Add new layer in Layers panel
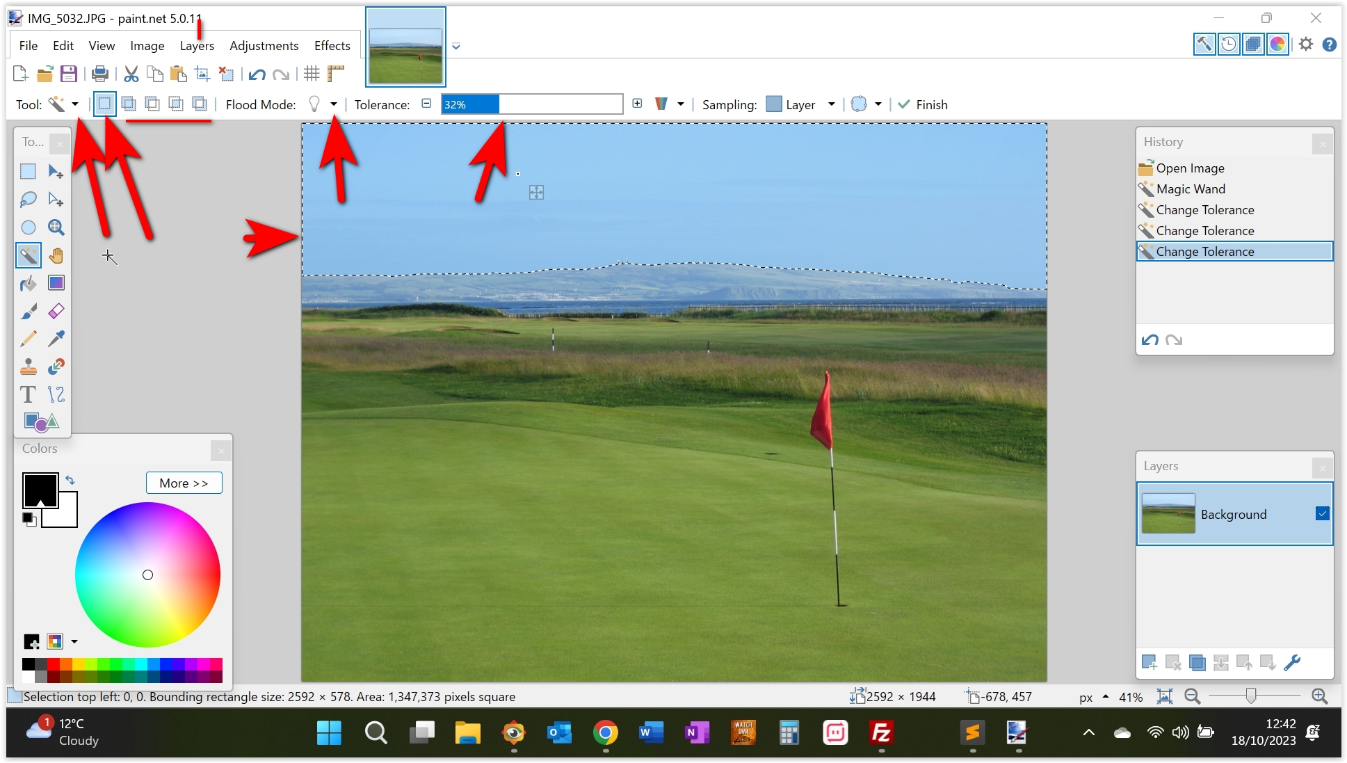The width and height of the screenshot is (1347, 763). pos(1149,662)
